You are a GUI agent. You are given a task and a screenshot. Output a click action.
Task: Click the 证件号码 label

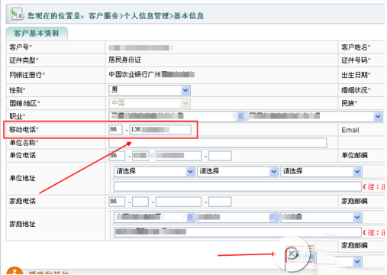tap(356, 60)
